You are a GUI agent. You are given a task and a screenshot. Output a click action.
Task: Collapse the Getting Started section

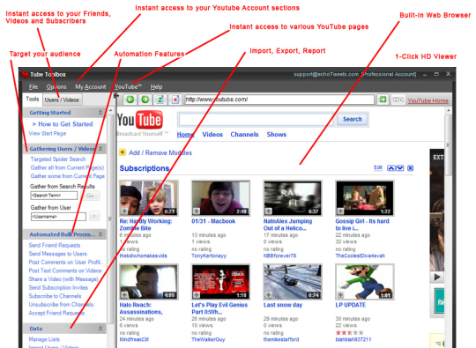click(100, 113)
